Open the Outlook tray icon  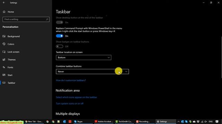(182, 122)
